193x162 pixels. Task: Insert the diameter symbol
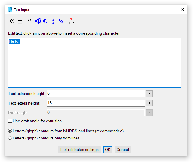[x=12, y=21]
